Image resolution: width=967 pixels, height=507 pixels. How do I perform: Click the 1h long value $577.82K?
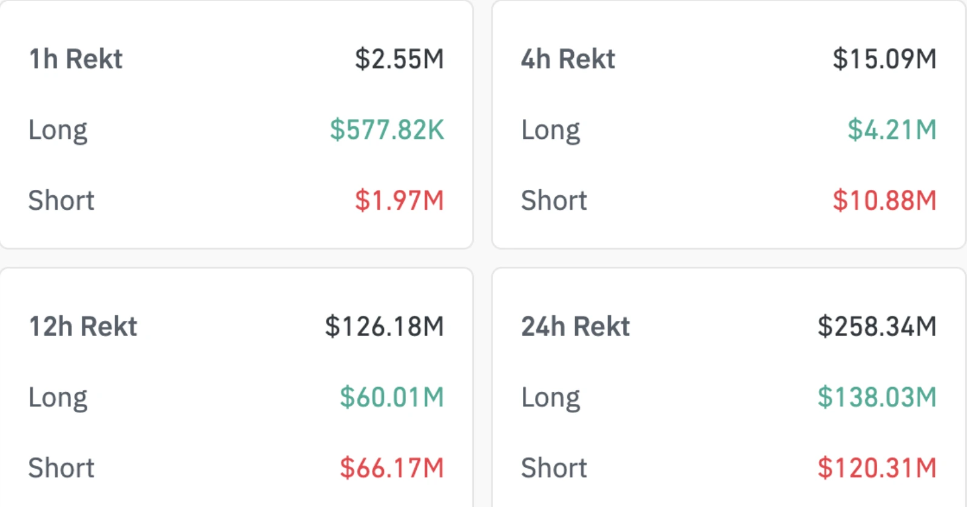point(387,130)
